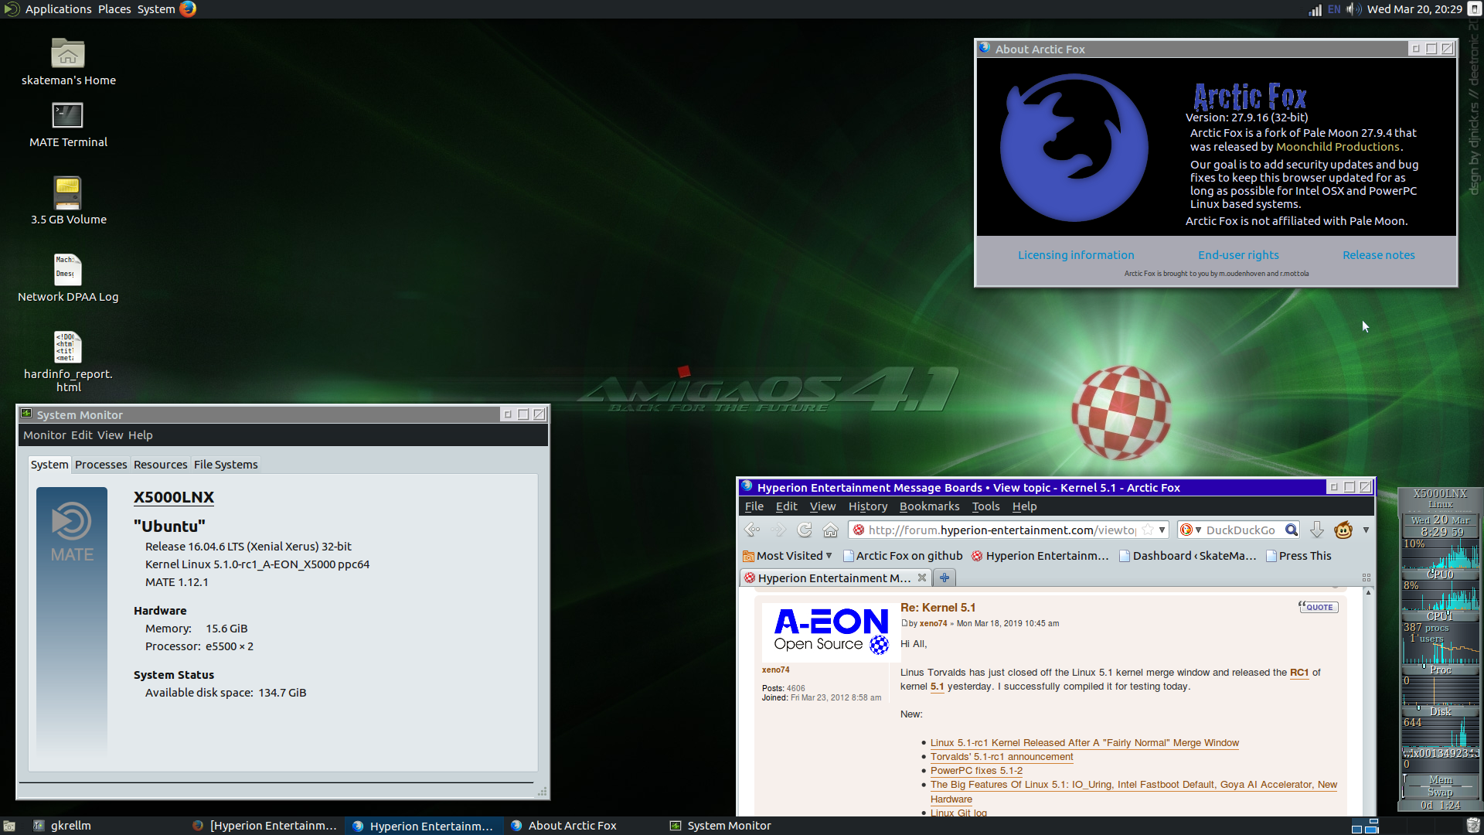The height and width of the screenshot is (835, 1484).
Task: Open Licensing information in About Arctic Fox
Action: point(1076,255)
